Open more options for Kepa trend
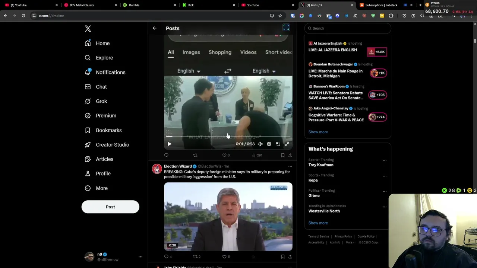This screenshot has height=268, width=477. pos(385,176)
